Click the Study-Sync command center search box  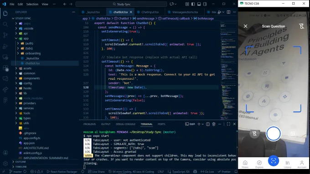121,4
